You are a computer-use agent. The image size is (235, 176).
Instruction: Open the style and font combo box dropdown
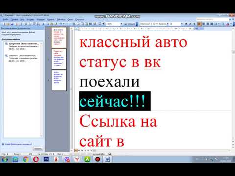click(167, 24)
